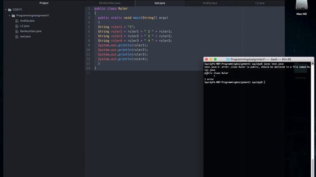Click the test.java file icon in tree

[17, 36]
